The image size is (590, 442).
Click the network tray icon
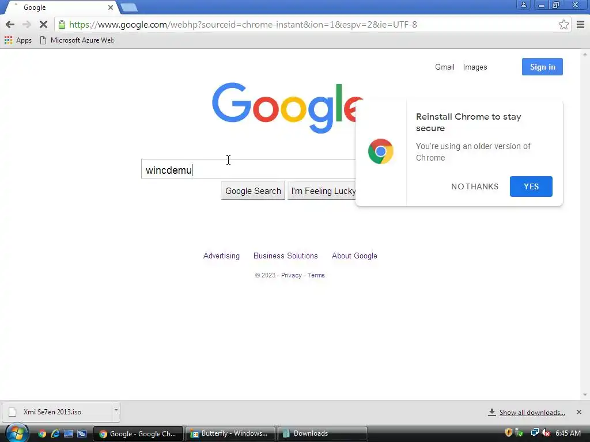coord(534,433)
